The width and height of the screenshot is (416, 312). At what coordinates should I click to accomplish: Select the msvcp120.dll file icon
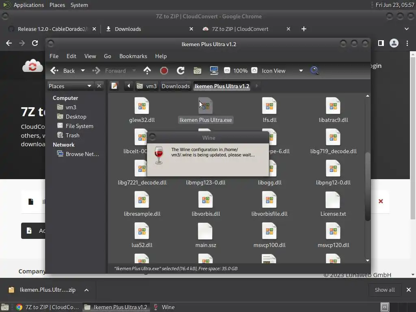coord(333,231)
